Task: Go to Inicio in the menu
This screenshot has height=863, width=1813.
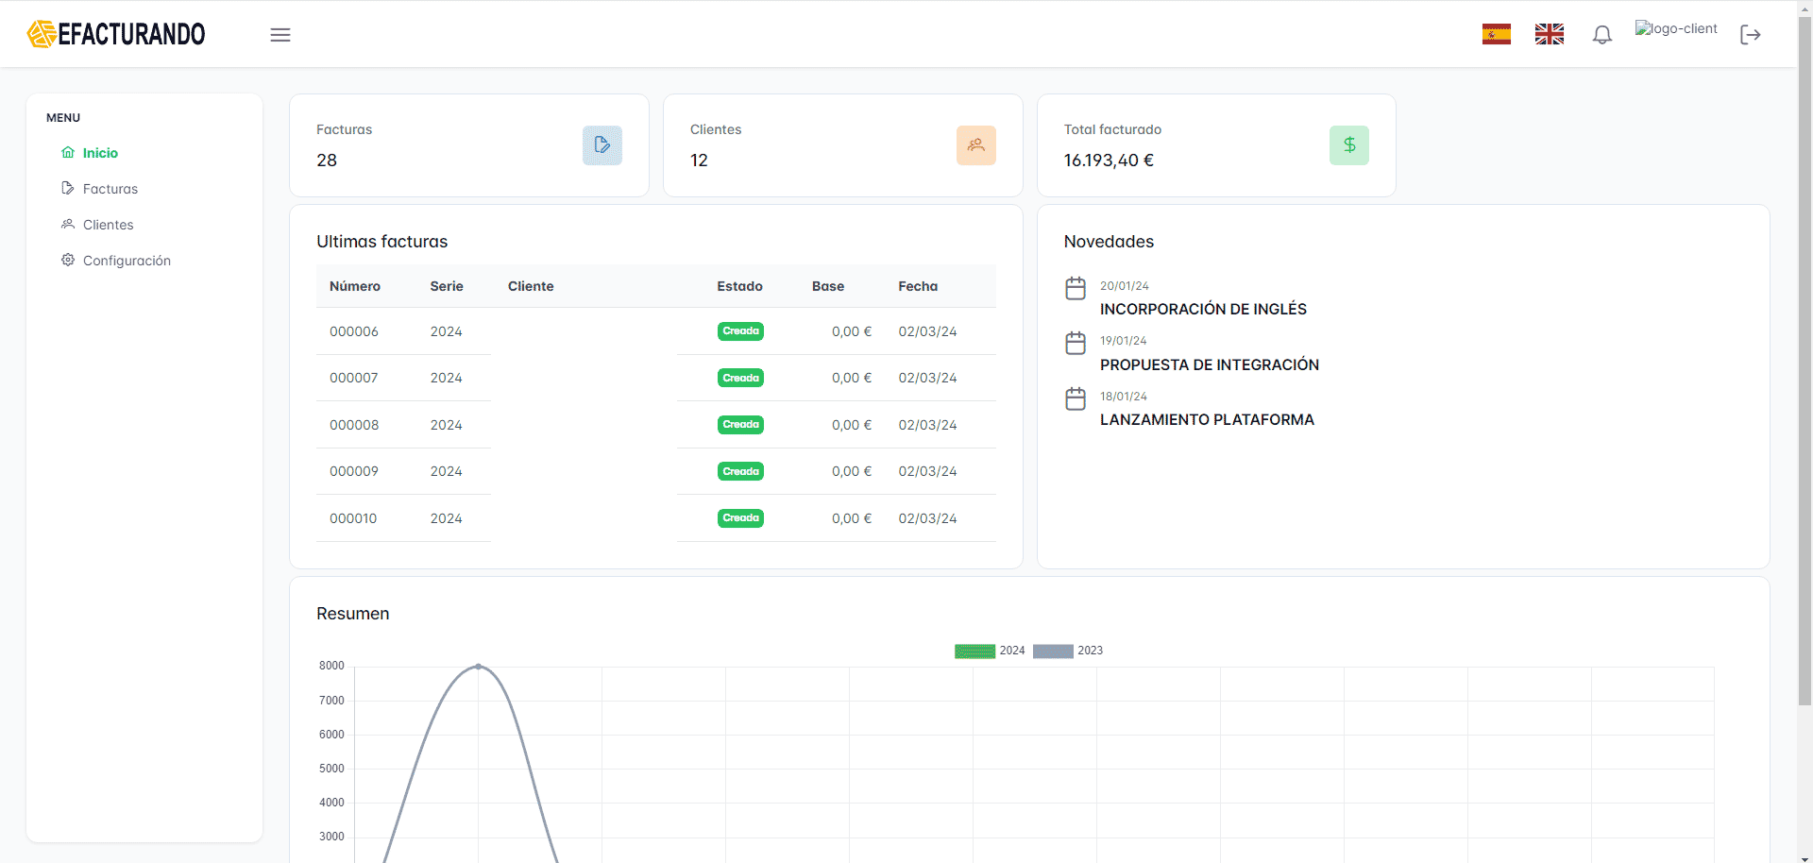Action: click(x=100, y=153)
